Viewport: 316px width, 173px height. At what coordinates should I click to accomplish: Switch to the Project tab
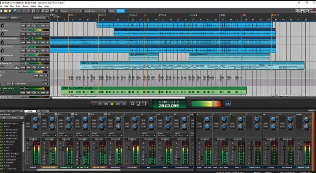[5, 111]
